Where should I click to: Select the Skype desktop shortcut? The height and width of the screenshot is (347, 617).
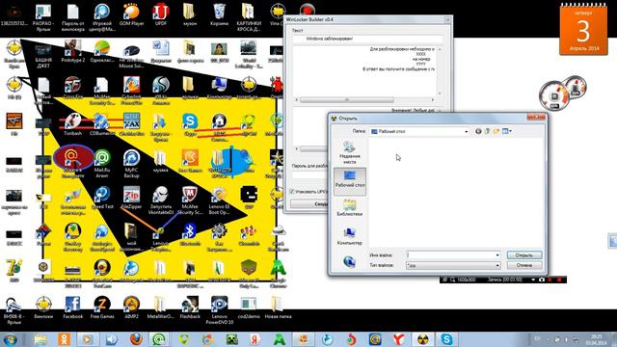pyautogui.click(x=190, y=125)
